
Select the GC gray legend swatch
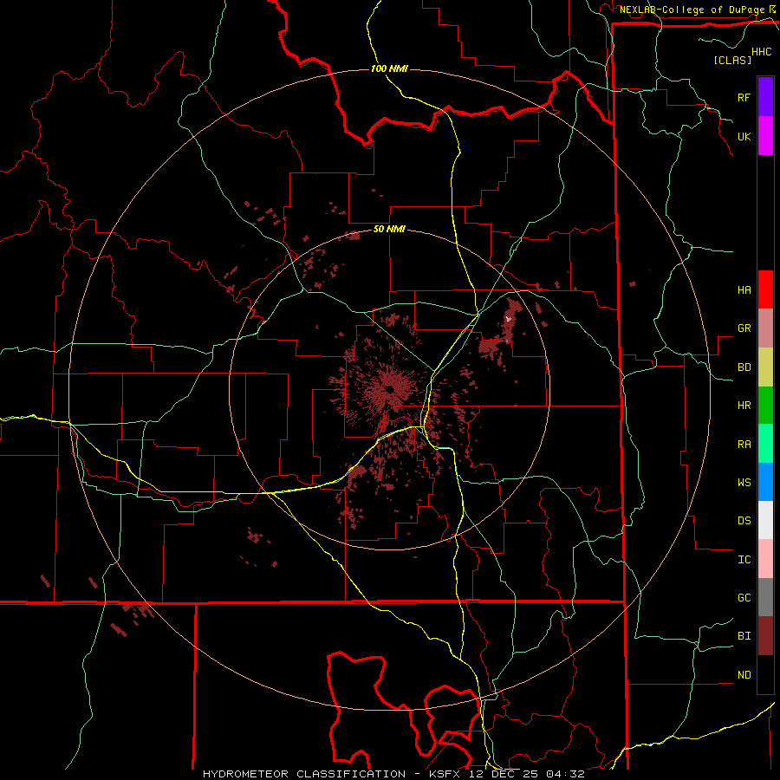point(765,597)
